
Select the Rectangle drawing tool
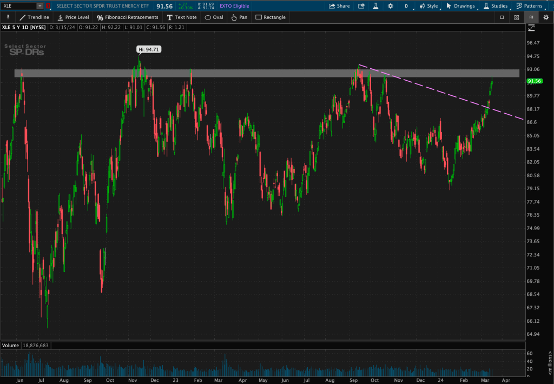tap(270, 17)
